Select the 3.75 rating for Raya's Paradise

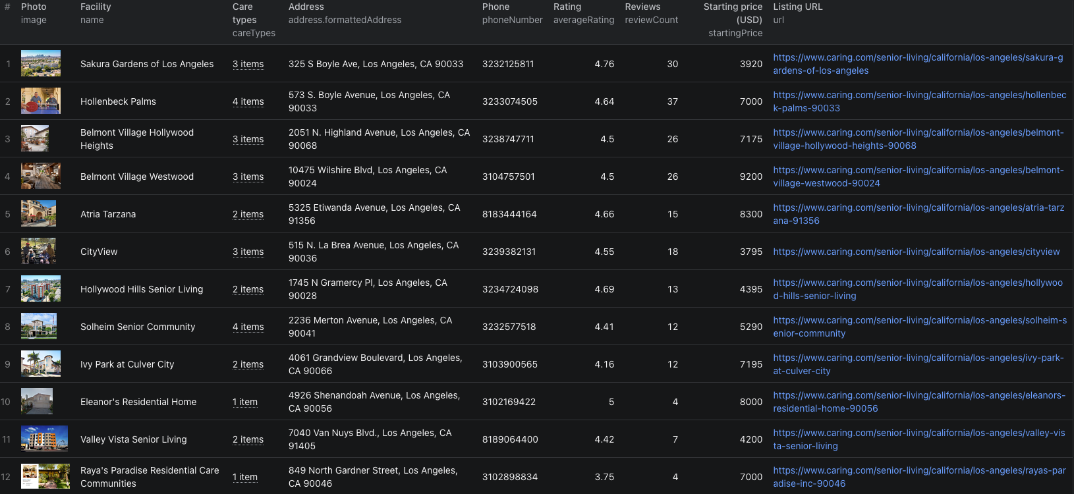tap(604, 477)
